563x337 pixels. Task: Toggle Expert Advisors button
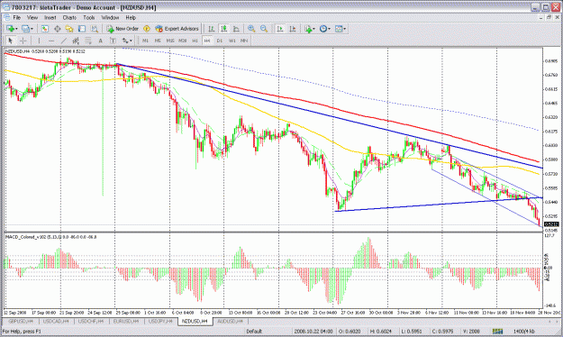pos(177,29)
